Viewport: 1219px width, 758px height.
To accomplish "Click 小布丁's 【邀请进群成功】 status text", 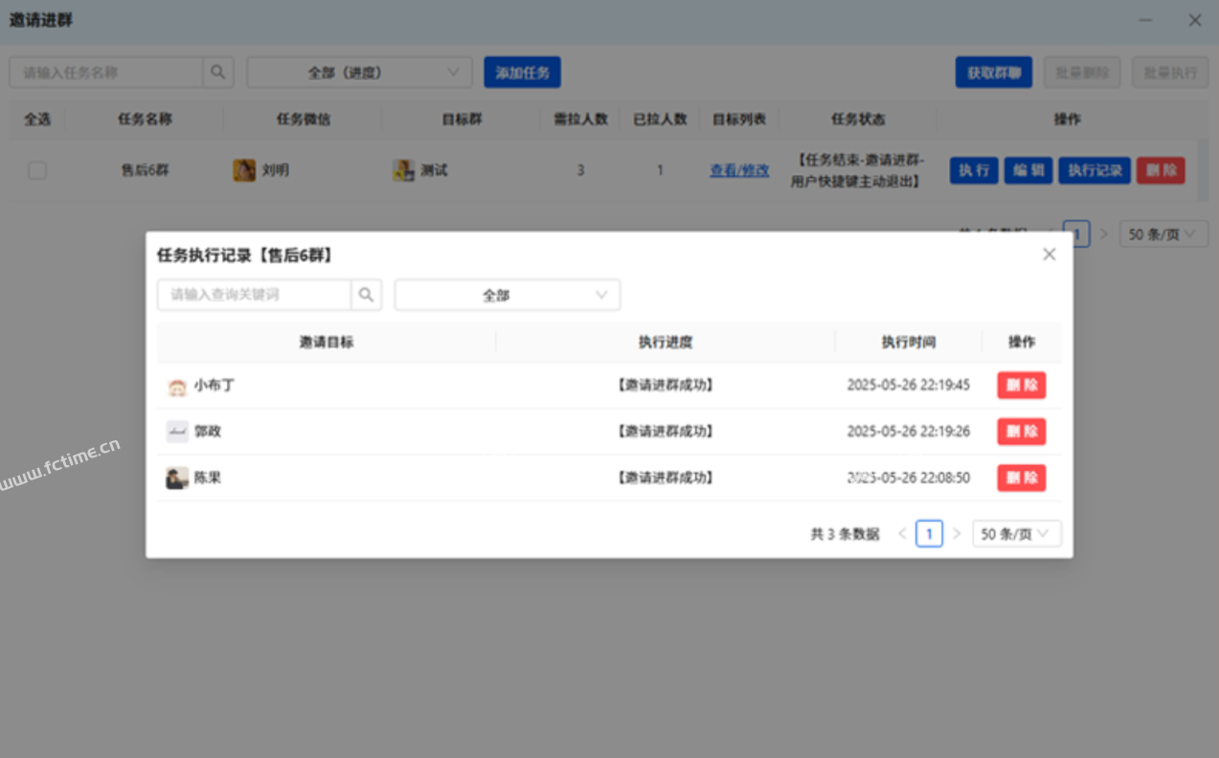I will [666, 386].
